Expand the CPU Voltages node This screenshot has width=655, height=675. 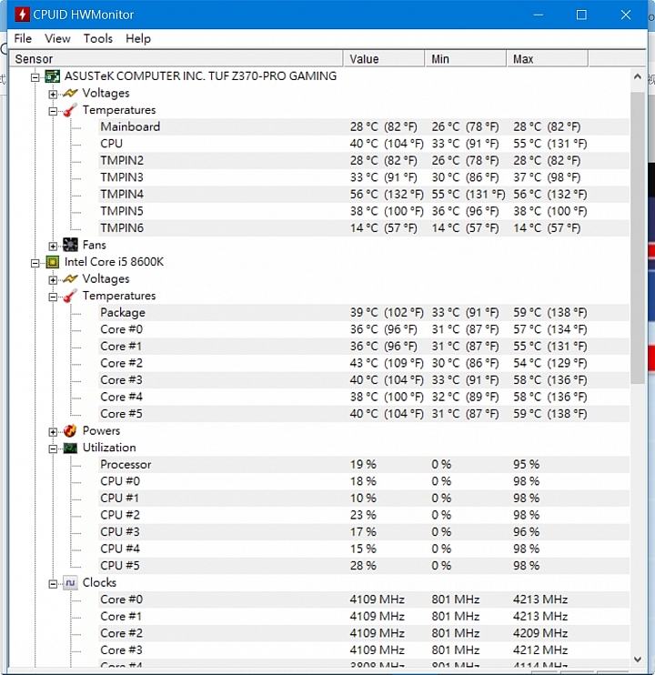[x=53, y=280]
